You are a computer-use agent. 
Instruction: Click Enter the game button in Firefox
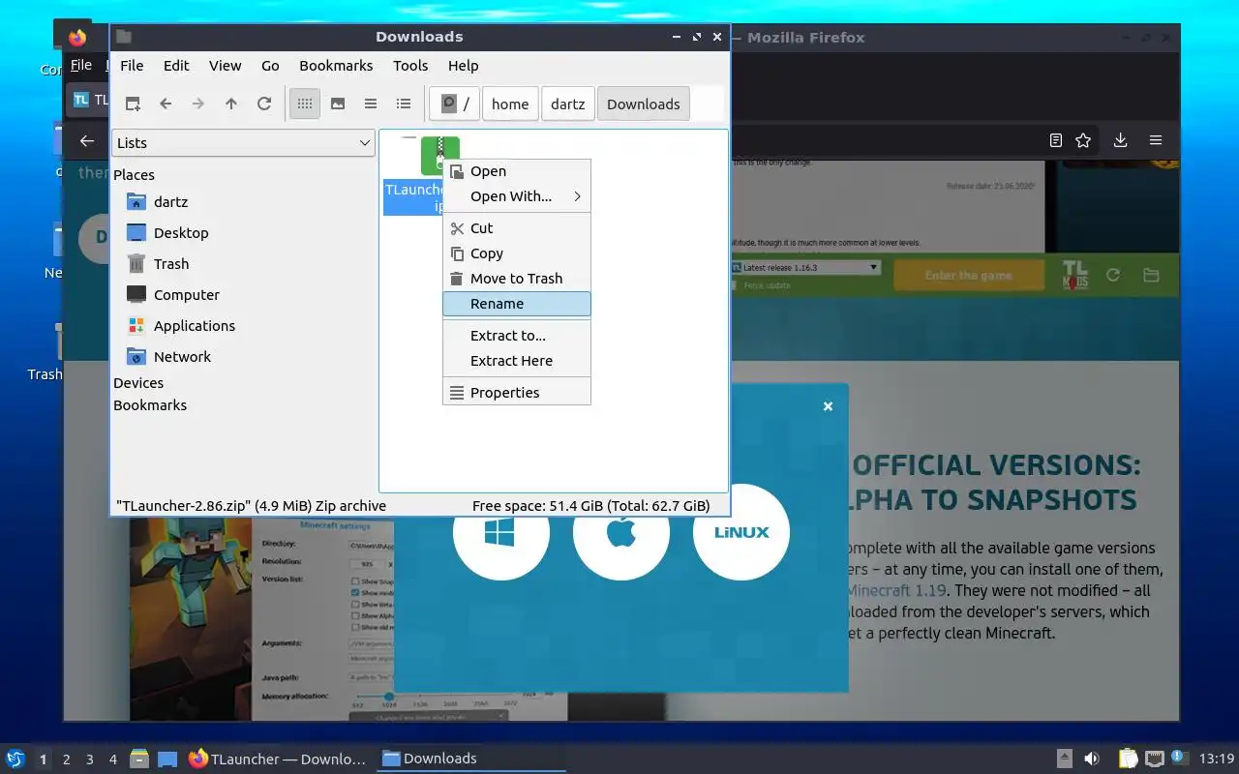pyautogui.click(x=968, y=275)
